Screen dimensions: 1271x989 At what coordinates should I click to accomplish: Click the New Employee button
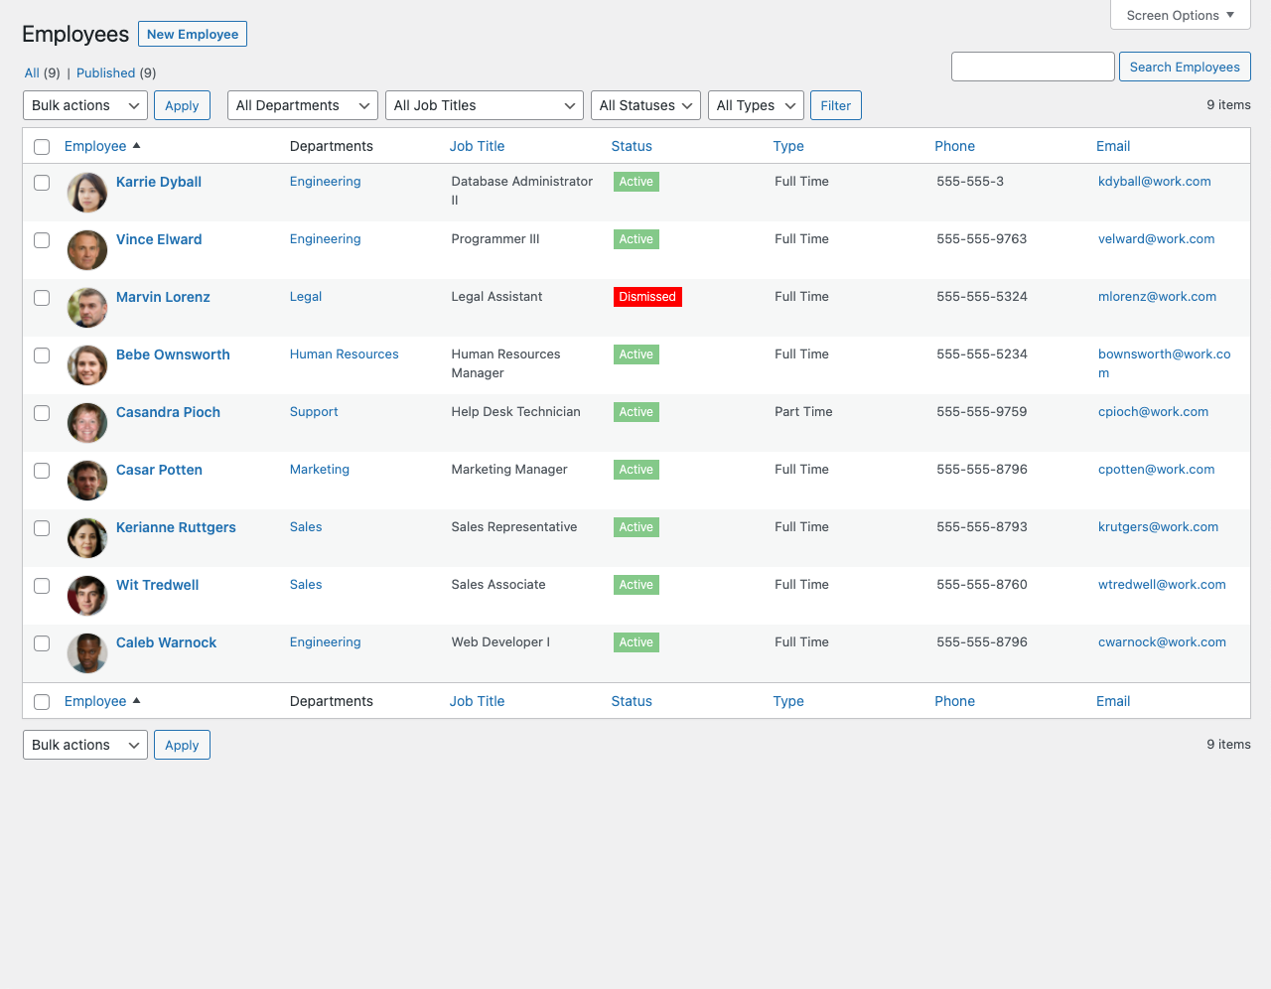(x=193, y=34)
